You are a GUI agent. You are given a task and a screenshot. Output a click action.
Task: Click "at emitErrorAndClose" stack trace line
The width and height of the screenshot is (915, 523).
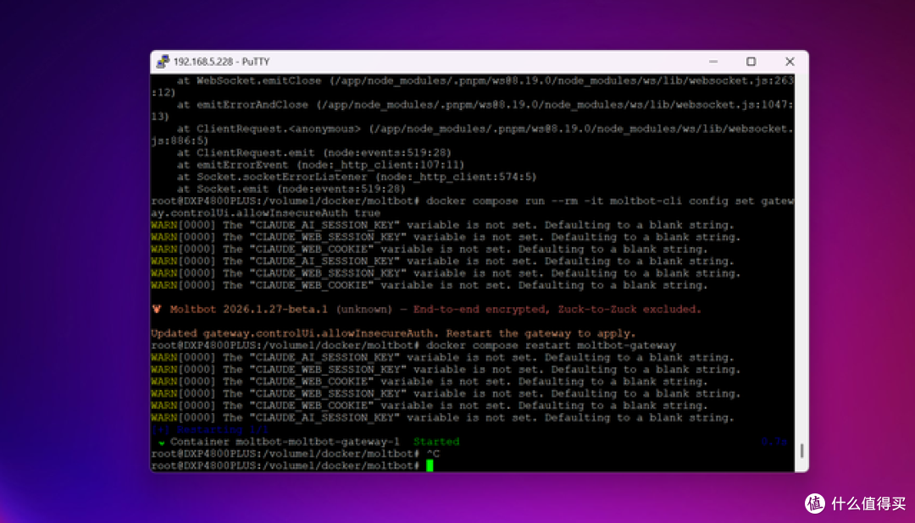(485, 104)
